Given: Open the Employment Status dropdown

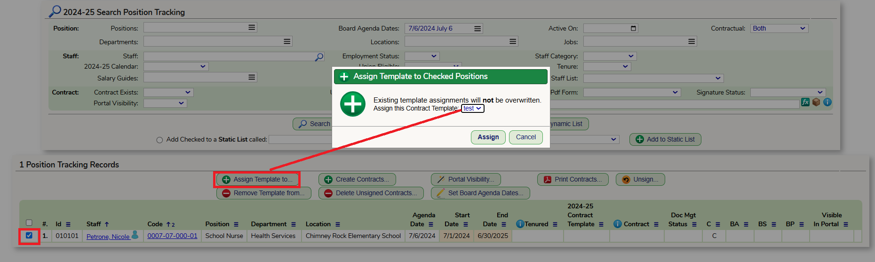Looking at the screenshot, I should coord(422,56).
